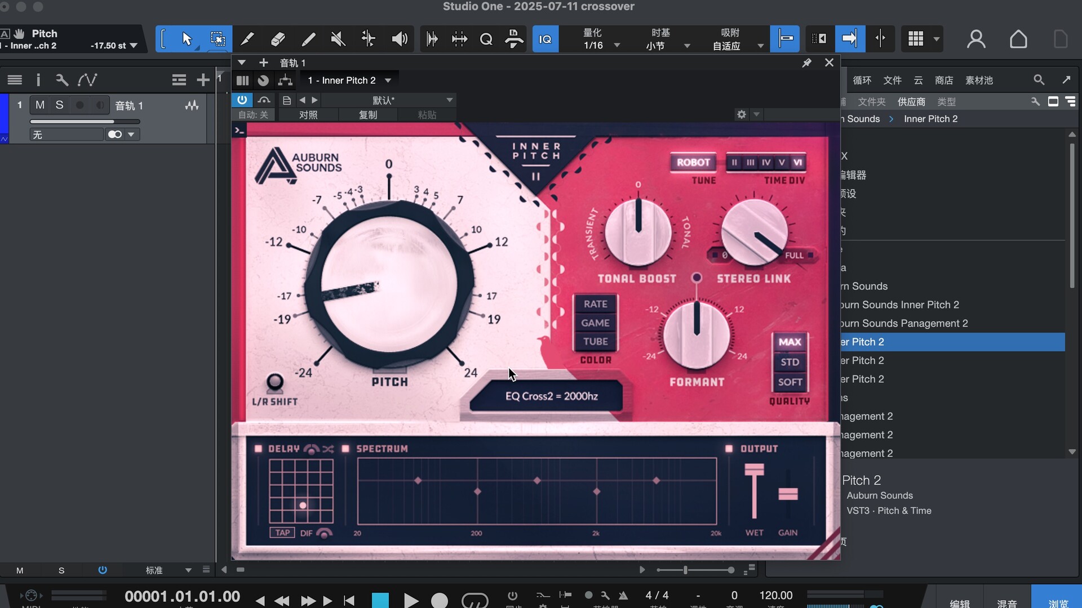Select the Eraser tool
The image size is (1082, 608).
[278, 39]
